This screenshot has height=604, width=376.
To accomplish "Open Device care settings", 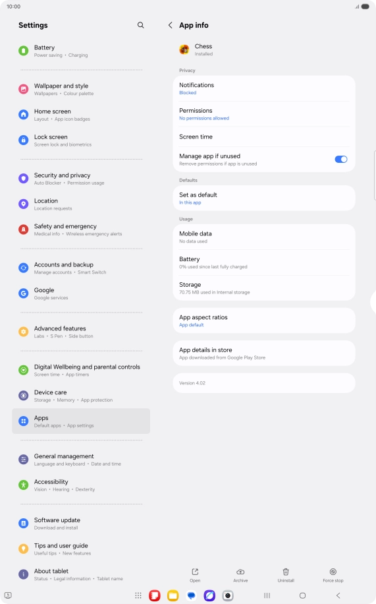I will (x=81, y=396).
